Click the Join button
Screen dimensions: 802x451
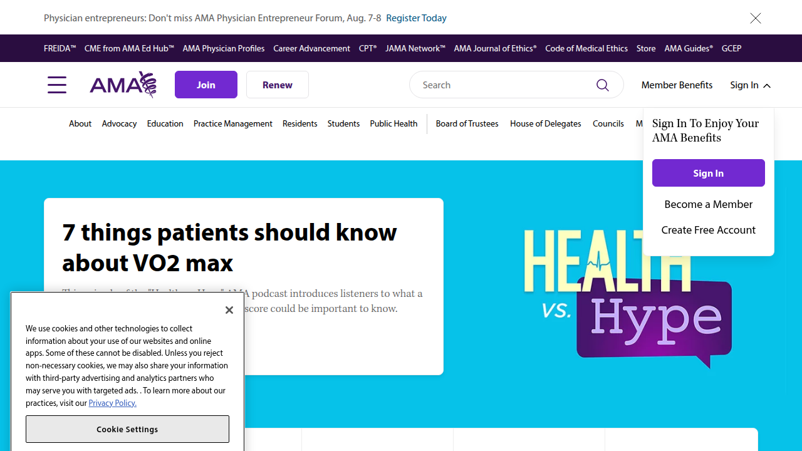206,85
